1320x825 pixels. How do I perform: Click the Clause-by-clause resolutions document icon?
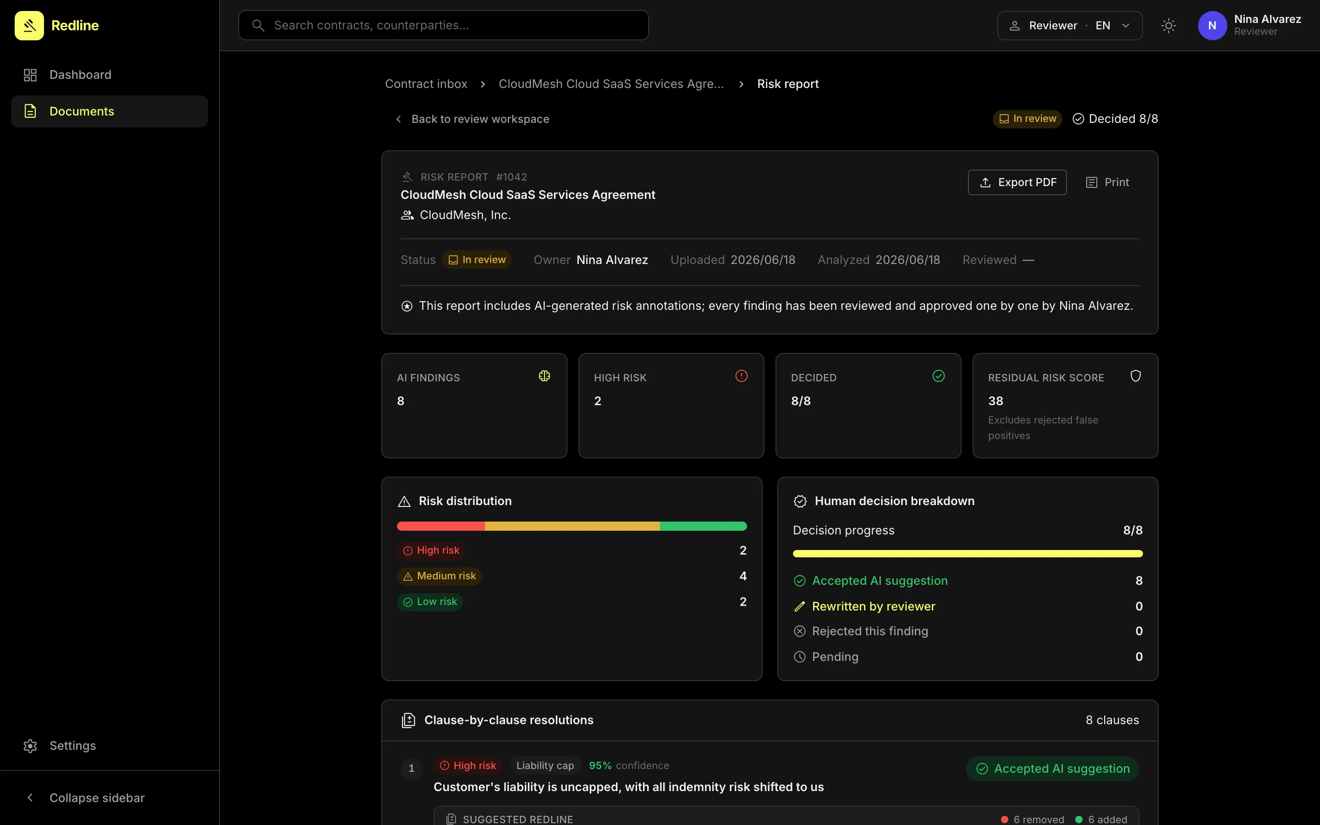click(408, 720)
